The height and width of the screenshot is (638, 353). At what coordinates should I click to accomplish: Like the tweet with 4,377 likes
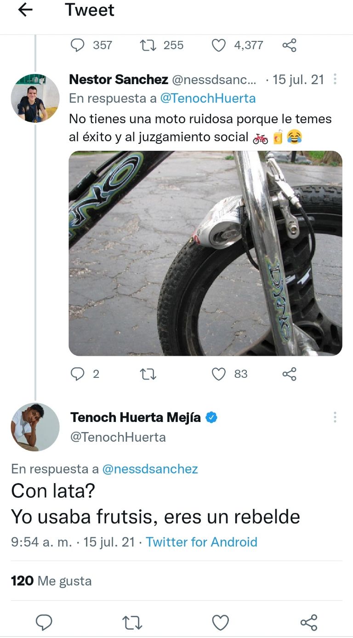[218, 45]
